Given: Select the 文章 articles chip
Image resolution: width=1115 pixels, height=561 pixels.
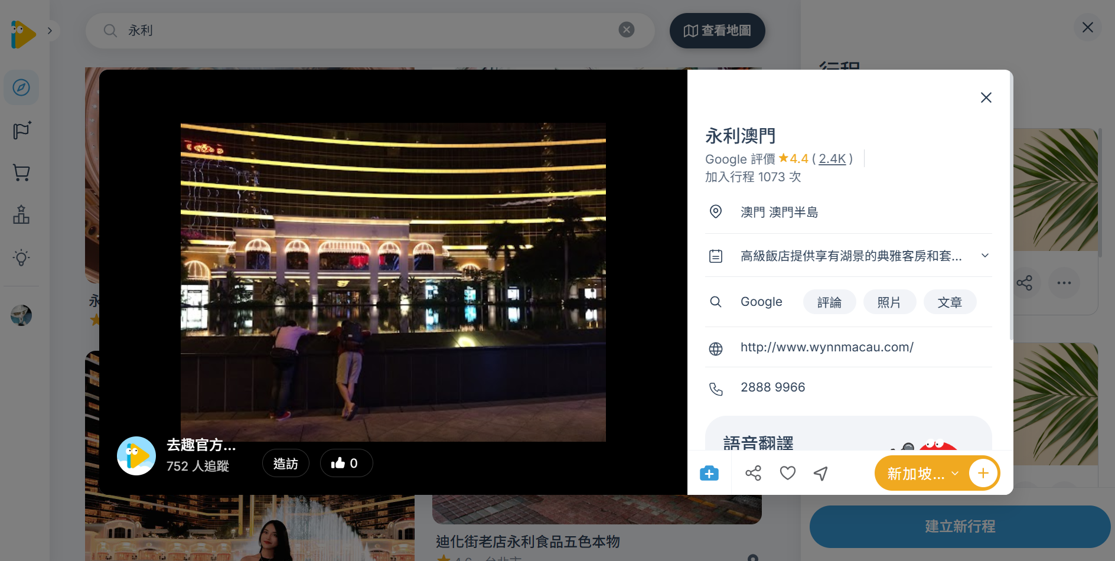Looking at the screenshot, I should [950, 302].
